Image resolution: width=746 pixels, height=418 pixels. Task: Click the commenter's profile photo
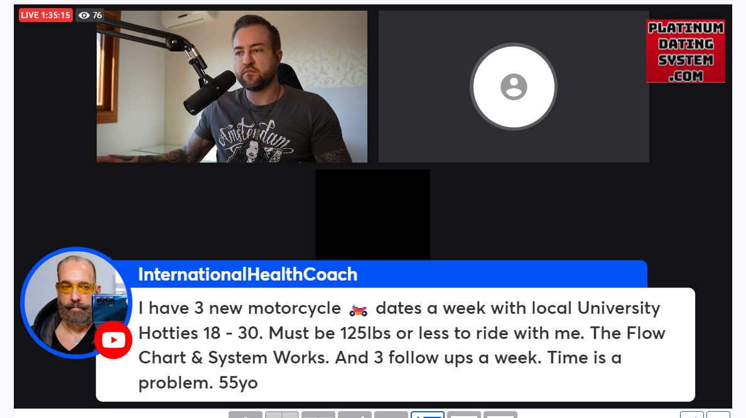(76, 303)
